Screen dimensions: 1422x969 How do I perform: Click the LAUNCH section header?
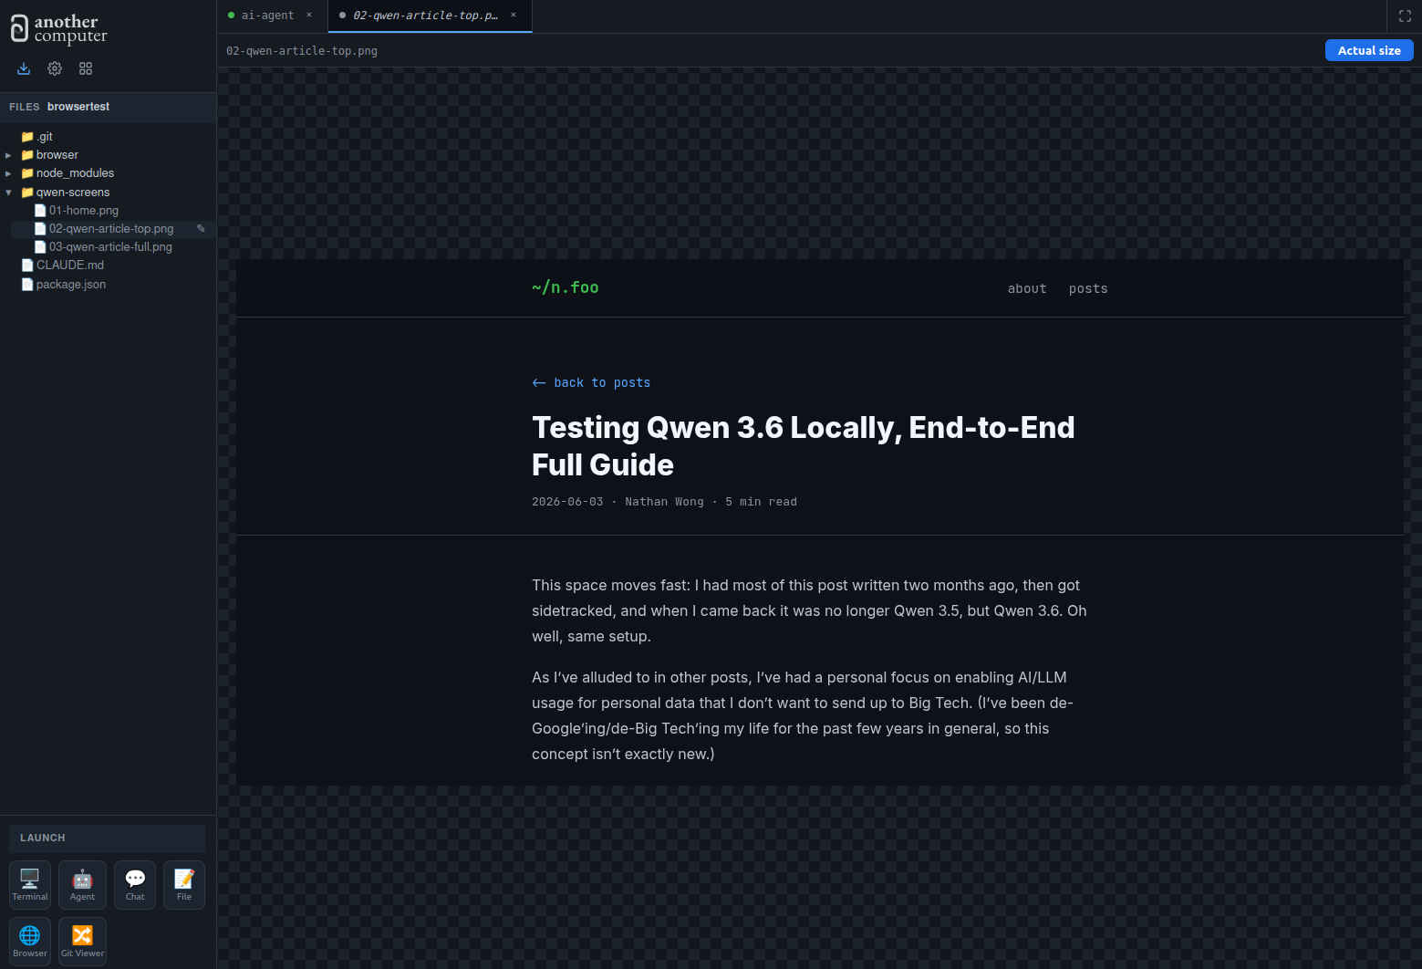coord(107,838)
